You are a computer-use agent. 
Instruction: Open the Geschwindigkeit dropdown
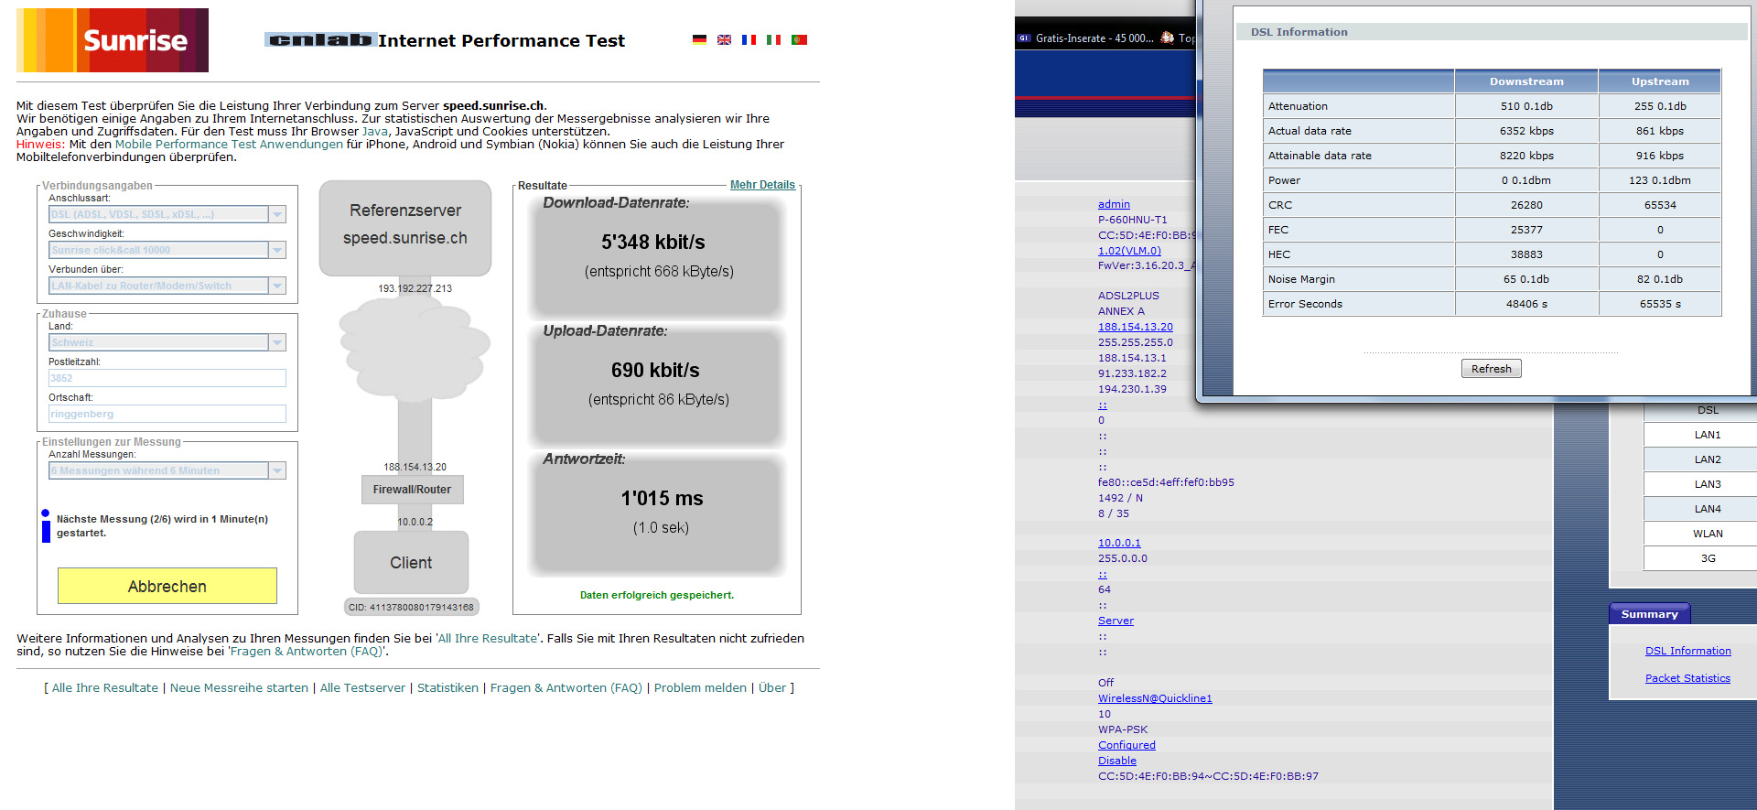167,250
